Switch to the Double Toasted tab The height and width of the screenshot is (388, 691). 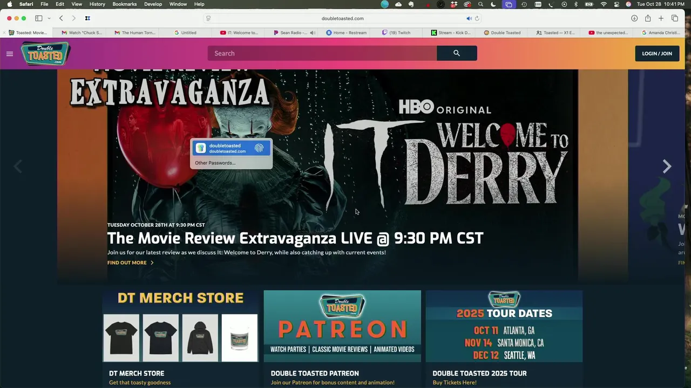click(502, 33)
